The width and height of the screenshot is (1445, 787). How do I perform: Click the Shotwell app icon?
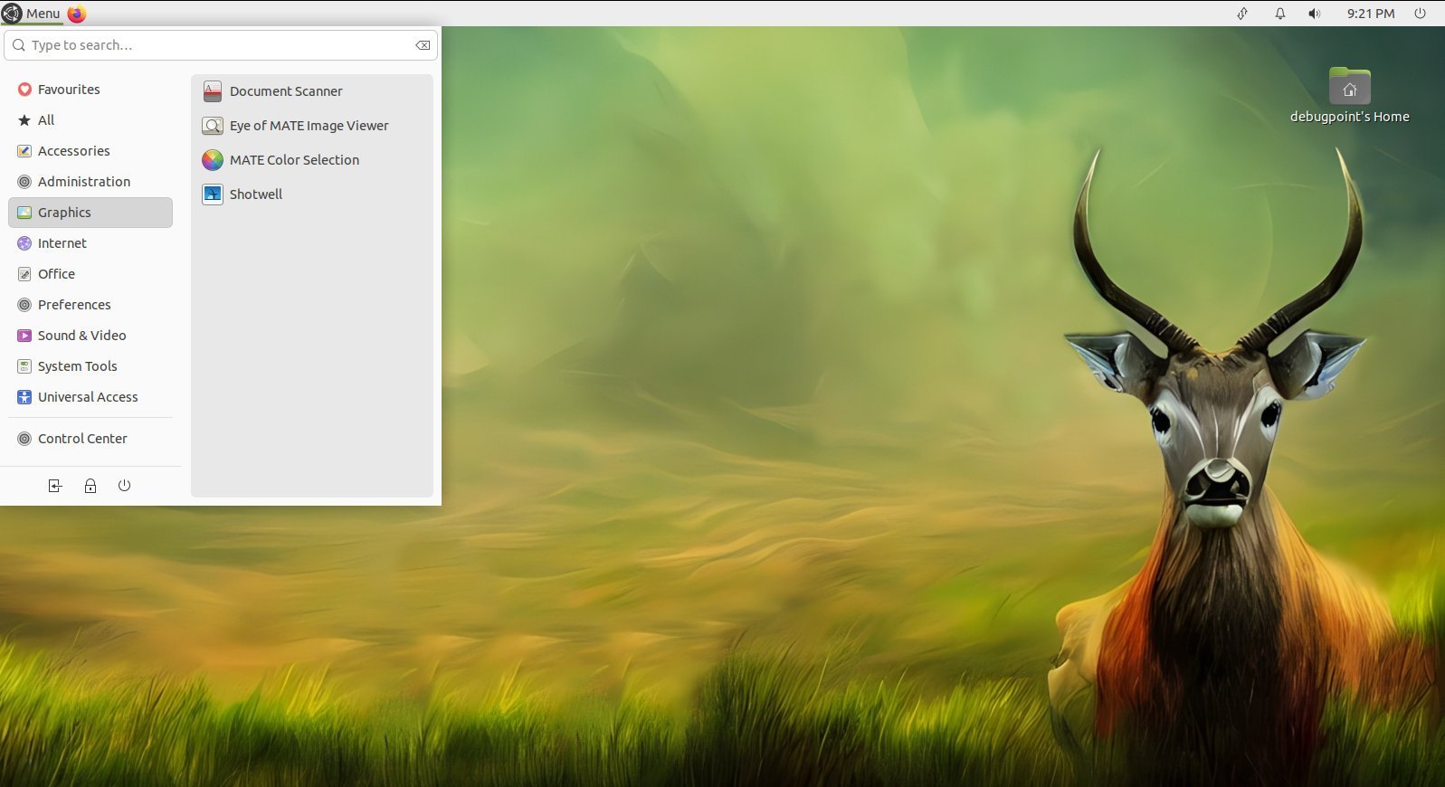pyautogui.click(x=213, y=194)
